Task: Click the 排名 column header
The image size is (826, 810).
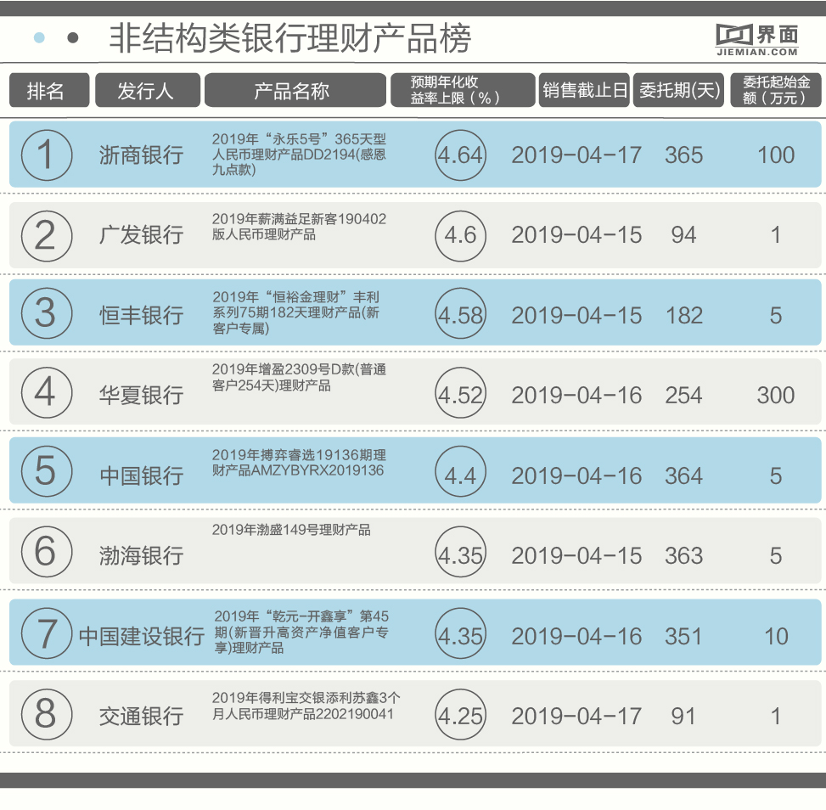Action: 49,90
